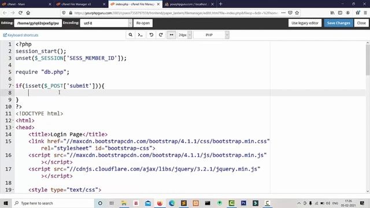This screenshot has width=370, height=208.
Task: Collapse the head fold on line 13
Action: [13, 127]
